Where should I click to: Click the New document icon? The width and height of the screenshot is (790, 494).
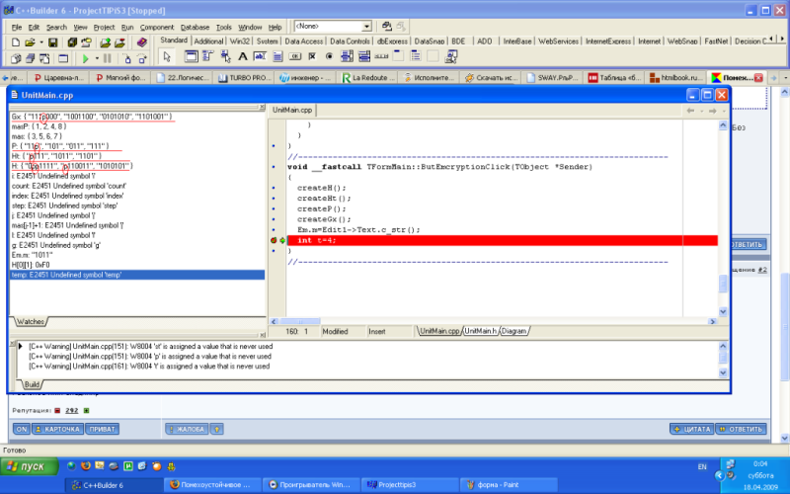[15, 42]
